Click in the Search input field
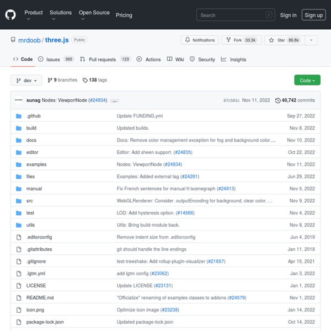The image size is (331, 331). (x=236, y=15)
